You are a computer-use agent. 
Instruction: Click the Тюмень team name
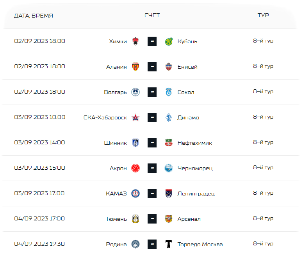[x=116, y=219]
